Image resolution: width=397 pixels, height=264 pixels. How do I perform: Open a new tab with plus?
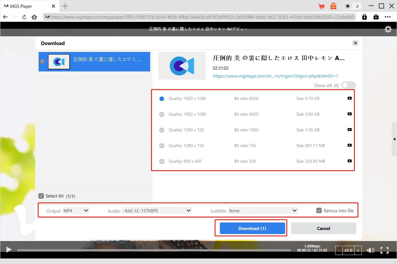pyautogui.click(x=65, y=6)
